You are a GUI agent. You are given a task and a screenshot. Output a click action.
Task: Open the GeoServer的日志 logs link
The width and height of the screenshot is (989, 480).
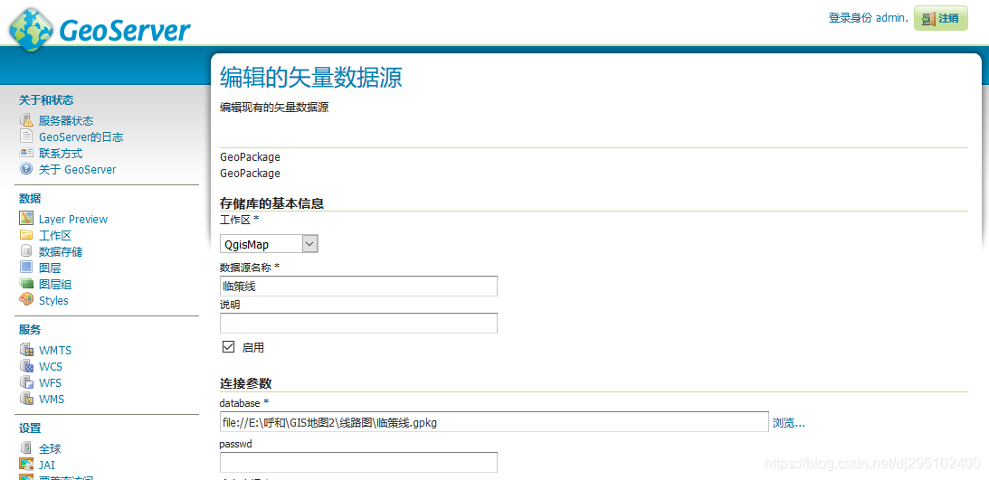[81, 136]
